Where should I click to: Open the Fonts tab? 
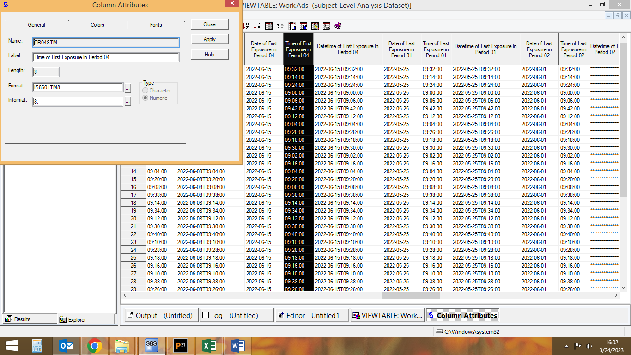[x=156, y=25]
